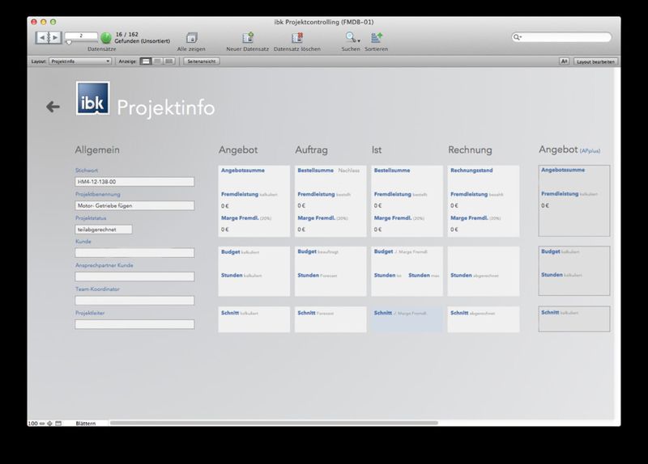
Task: Click the zoom-in icon in the status bar
Action: (49, 423)
